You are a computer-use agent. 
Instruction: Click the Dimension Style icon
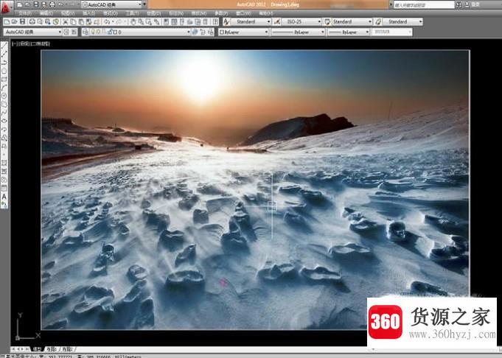coord(277,22)
